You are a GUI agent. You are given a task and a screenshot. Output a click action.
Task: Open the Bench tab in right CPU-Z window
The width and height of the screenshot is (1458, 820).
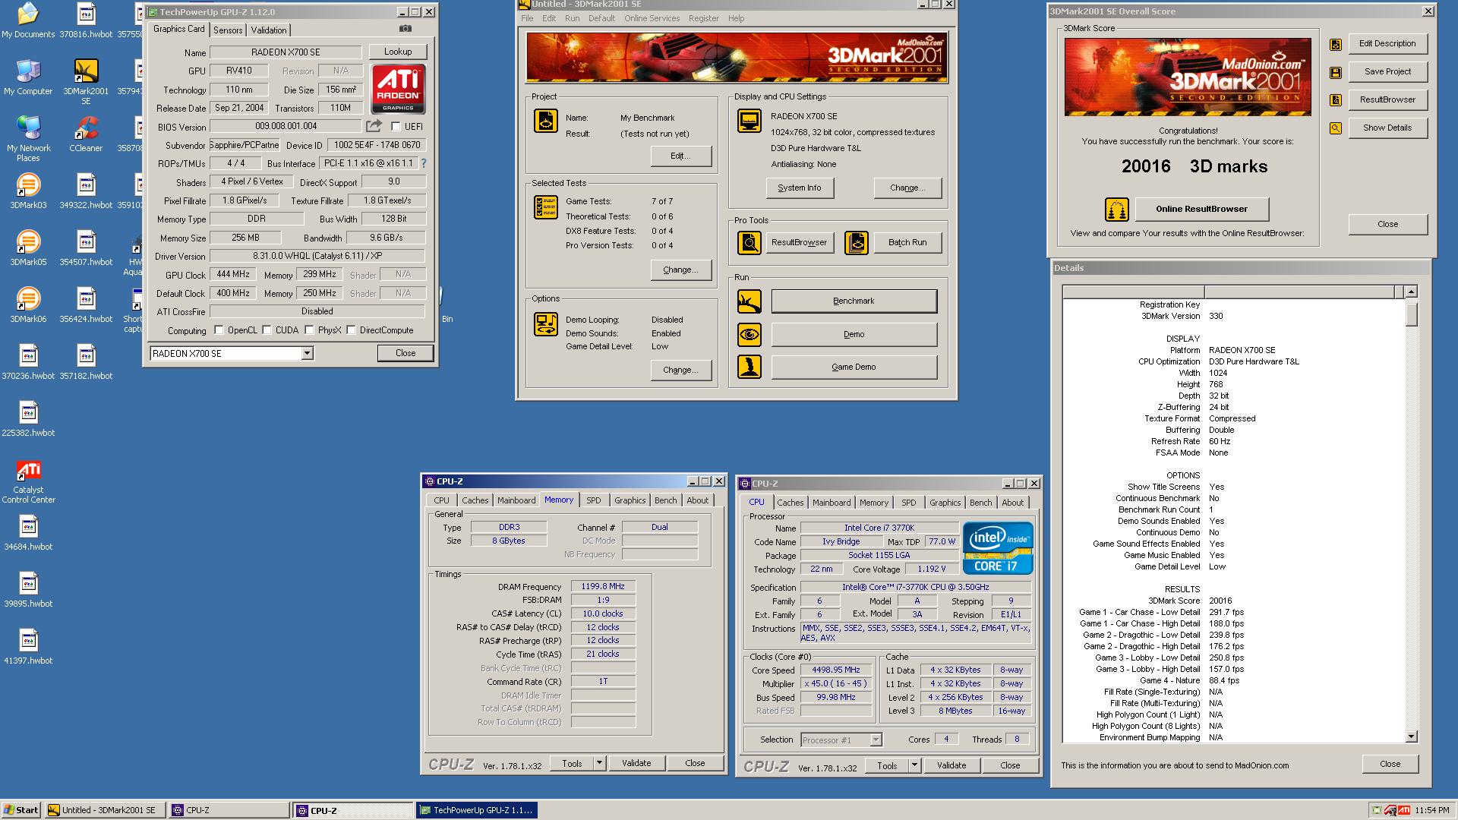click(x=980, y=503)
